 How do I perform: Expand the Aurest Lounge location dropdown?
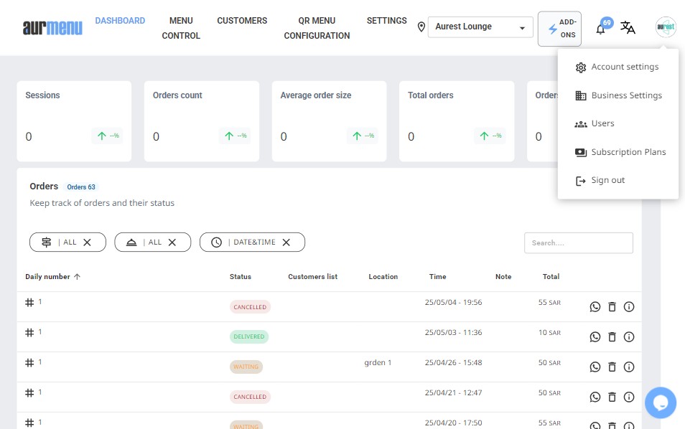(x=522, y=28)
